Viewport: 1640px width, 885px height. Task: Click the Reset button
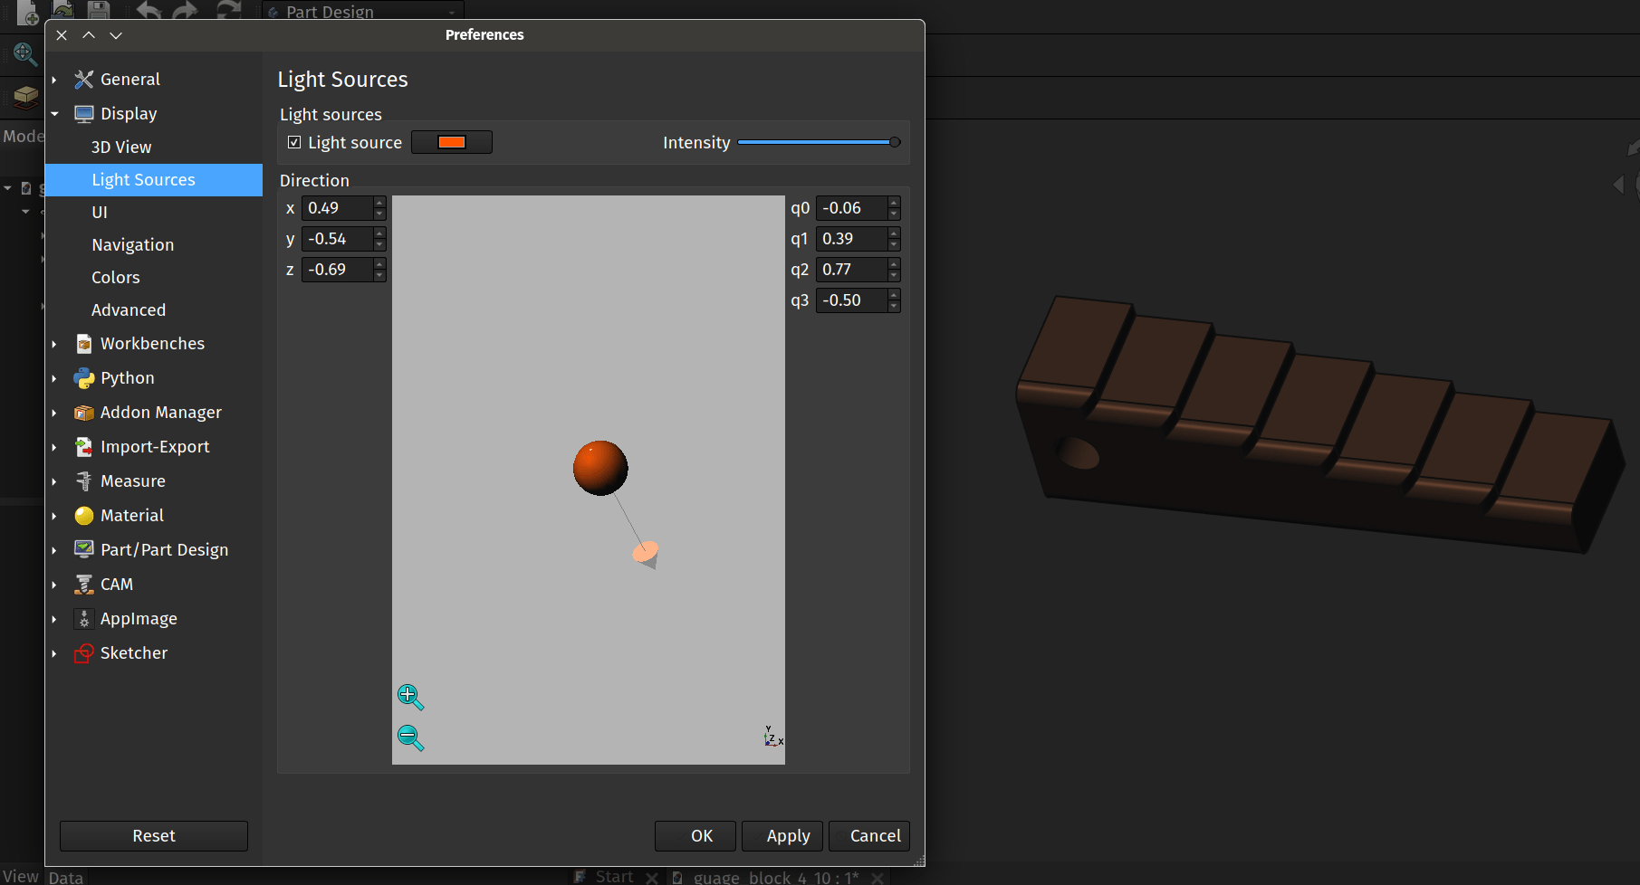point(154,835)
